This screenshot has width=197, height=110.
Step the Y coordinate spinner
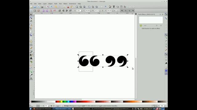(91, 11)
